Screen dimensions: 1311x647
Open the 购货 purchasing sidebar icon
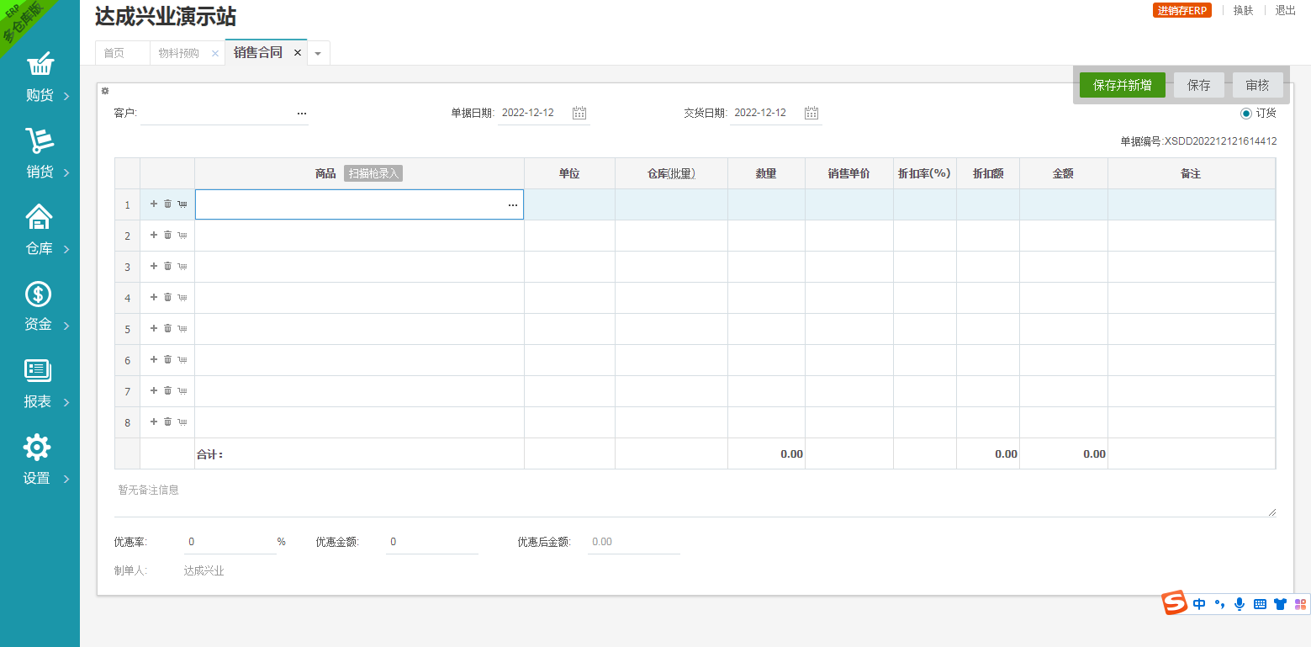(40, 65)
